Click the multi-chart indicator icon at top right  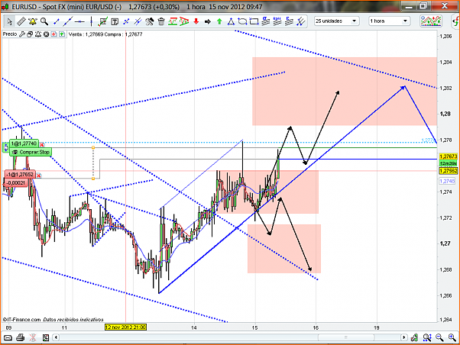[431, 21]
